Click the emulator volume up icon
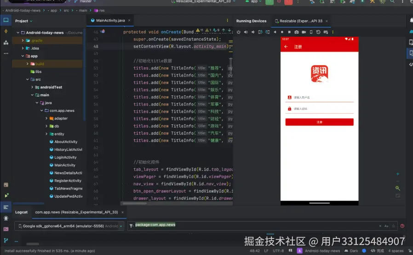Image resolution: width=413 pixels, height=255 pixels. tap(246, 32)
